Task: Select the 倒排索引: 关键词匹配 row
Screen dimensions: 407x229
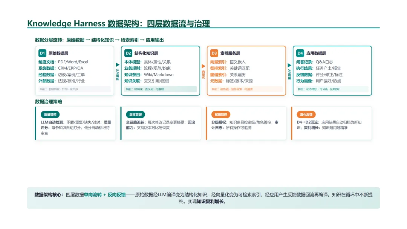Action: click(x=230, y=68)
